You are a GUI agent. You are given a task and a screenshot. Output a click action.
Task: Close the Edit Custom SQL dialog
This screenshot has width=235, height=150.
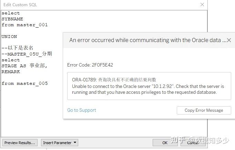(x=202, y=4)
